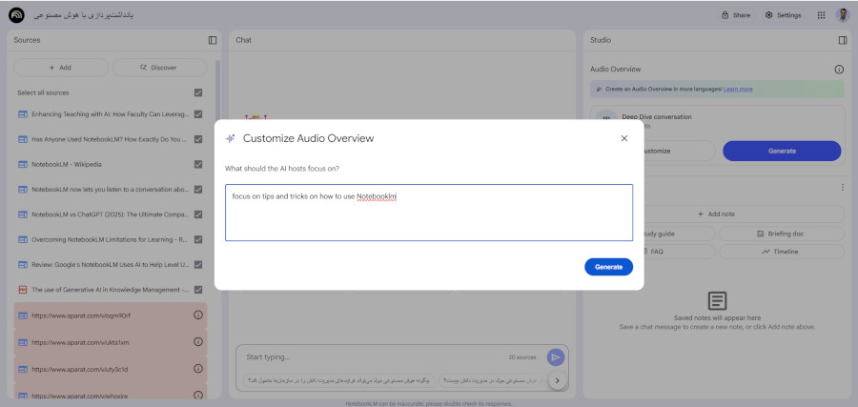Open the Google apps grid icon
858x407 pixels.
822,15
